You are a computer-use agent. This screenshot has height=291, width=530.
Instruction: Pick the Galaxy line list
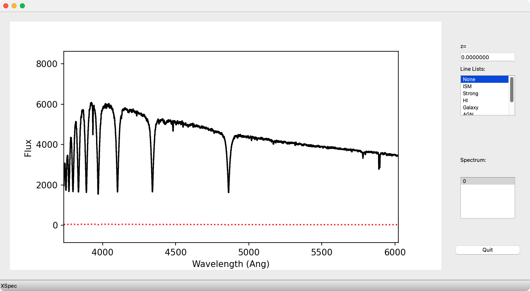tap(484, 108)
